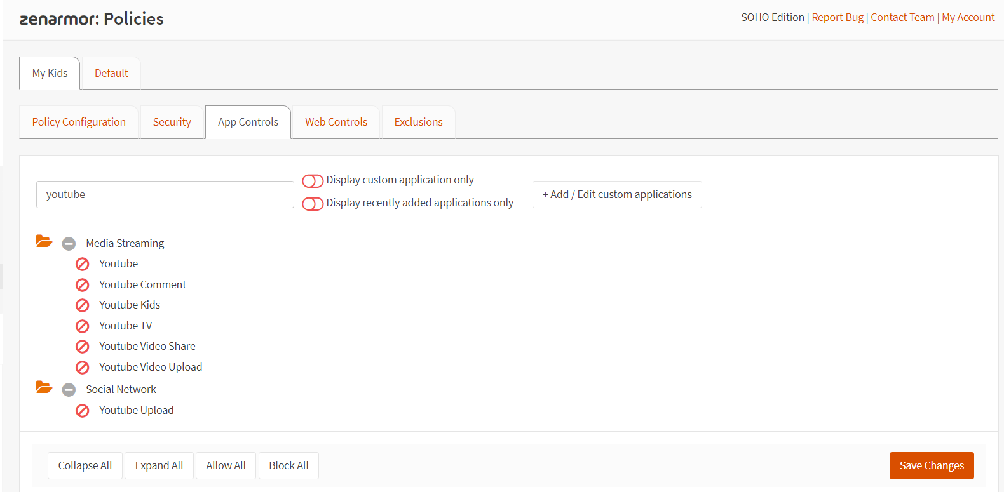Viewport: 1004px width, 492px height.
Task: Toggle the block icon for Youtube Comment
Action: click(83, 285)
